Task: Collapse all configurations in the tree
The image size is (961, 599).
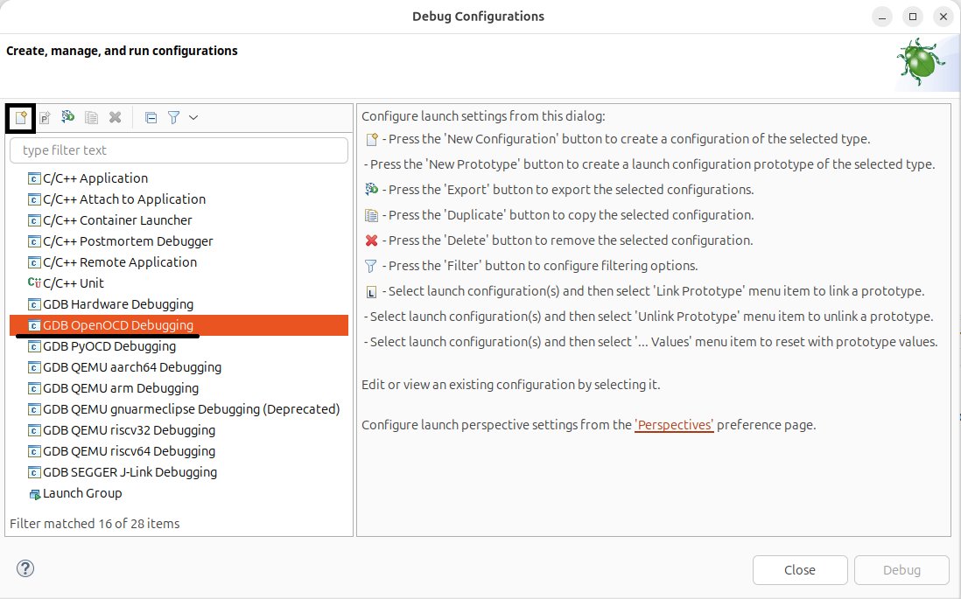Action: coord(151,117)
